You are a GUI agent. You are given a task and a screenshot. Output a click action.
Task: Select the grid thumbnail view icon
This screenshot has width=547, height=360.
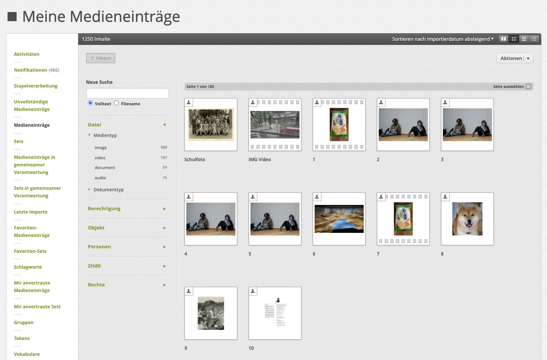(x=513, y=39)
